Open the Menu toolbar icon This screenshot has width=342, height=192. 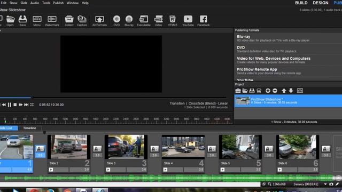(37, 21)
